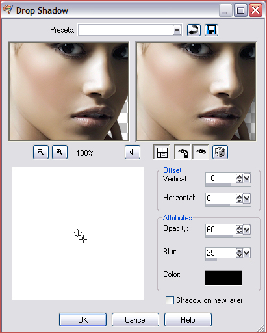Click the Navigate crosshair arrows button
267x333 pixels.
point(133,152)
